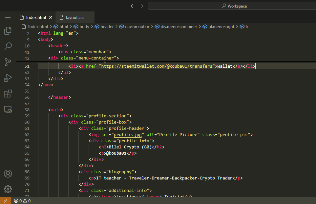The height and width of the screenshot is (204, 316).
Task: Click the remote window status bar icon
Action: tap(6, 201)
